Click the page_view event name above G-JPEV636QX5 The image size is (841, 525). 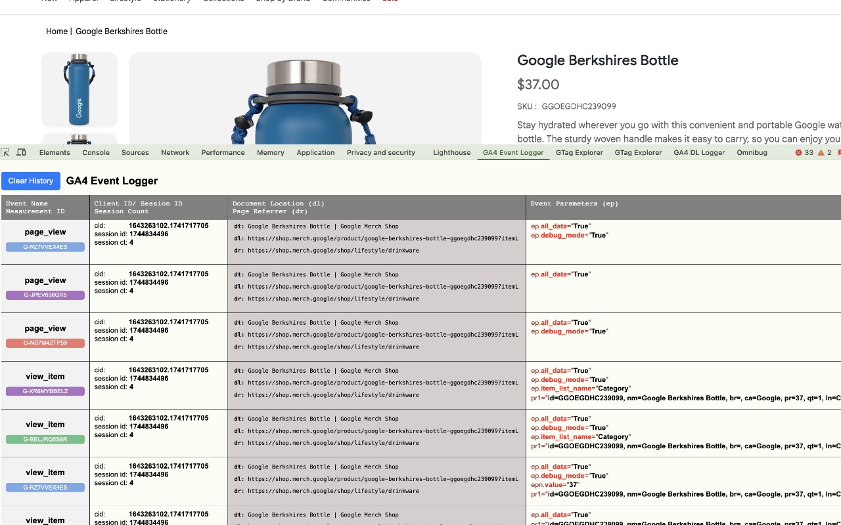coord(45,280)
